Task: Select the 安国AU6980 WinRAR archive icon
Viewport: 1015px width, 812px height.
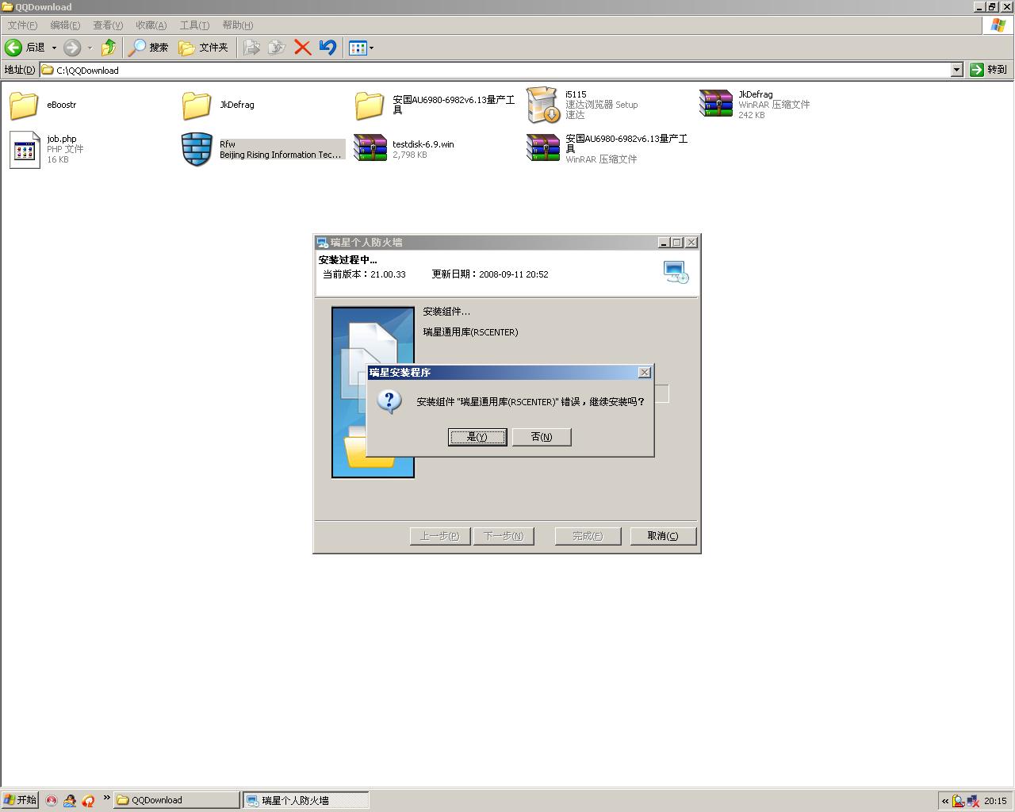Action: pos(543,148)
